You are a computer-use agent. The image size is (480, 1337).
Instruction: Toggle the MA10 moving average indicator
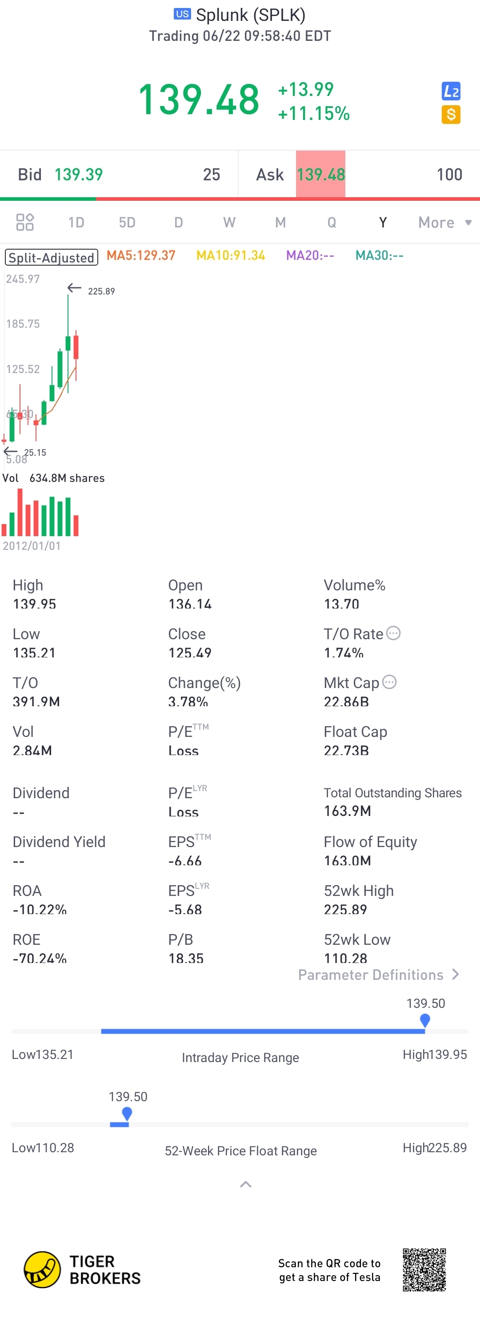[230, 255]
